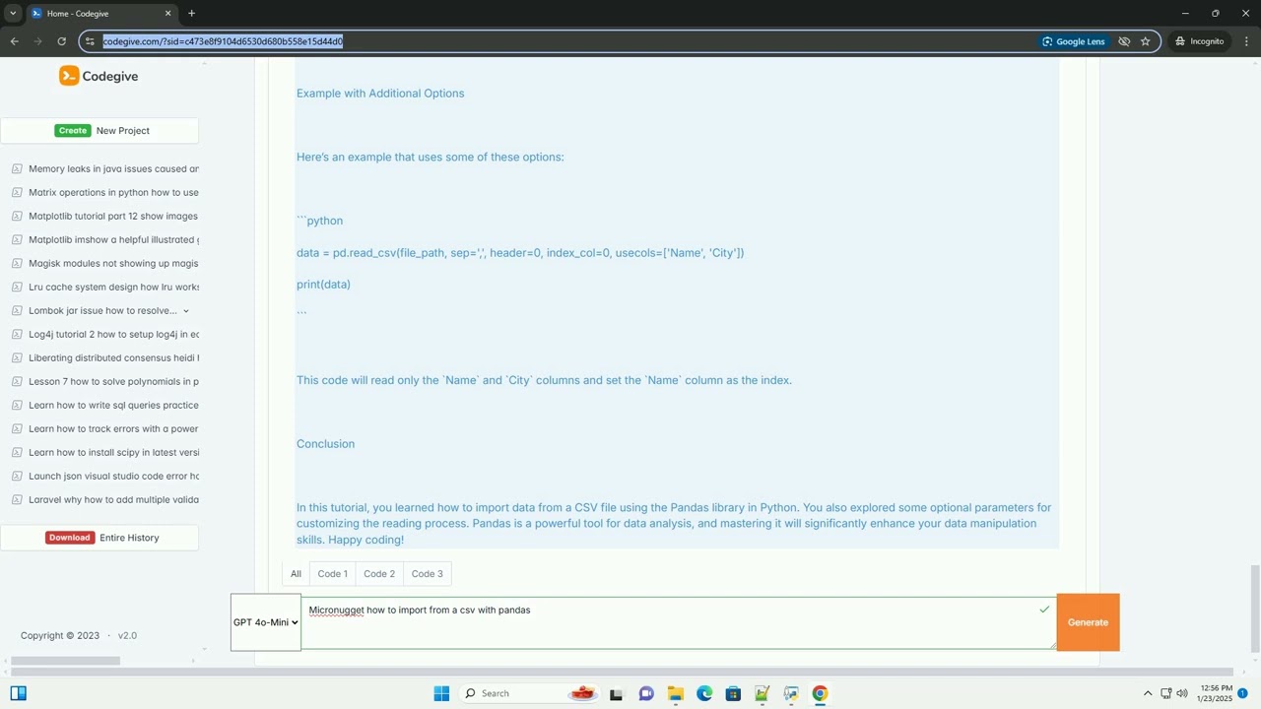
Task: Switch to the Code 2 tab
Action: click(379, 573)
